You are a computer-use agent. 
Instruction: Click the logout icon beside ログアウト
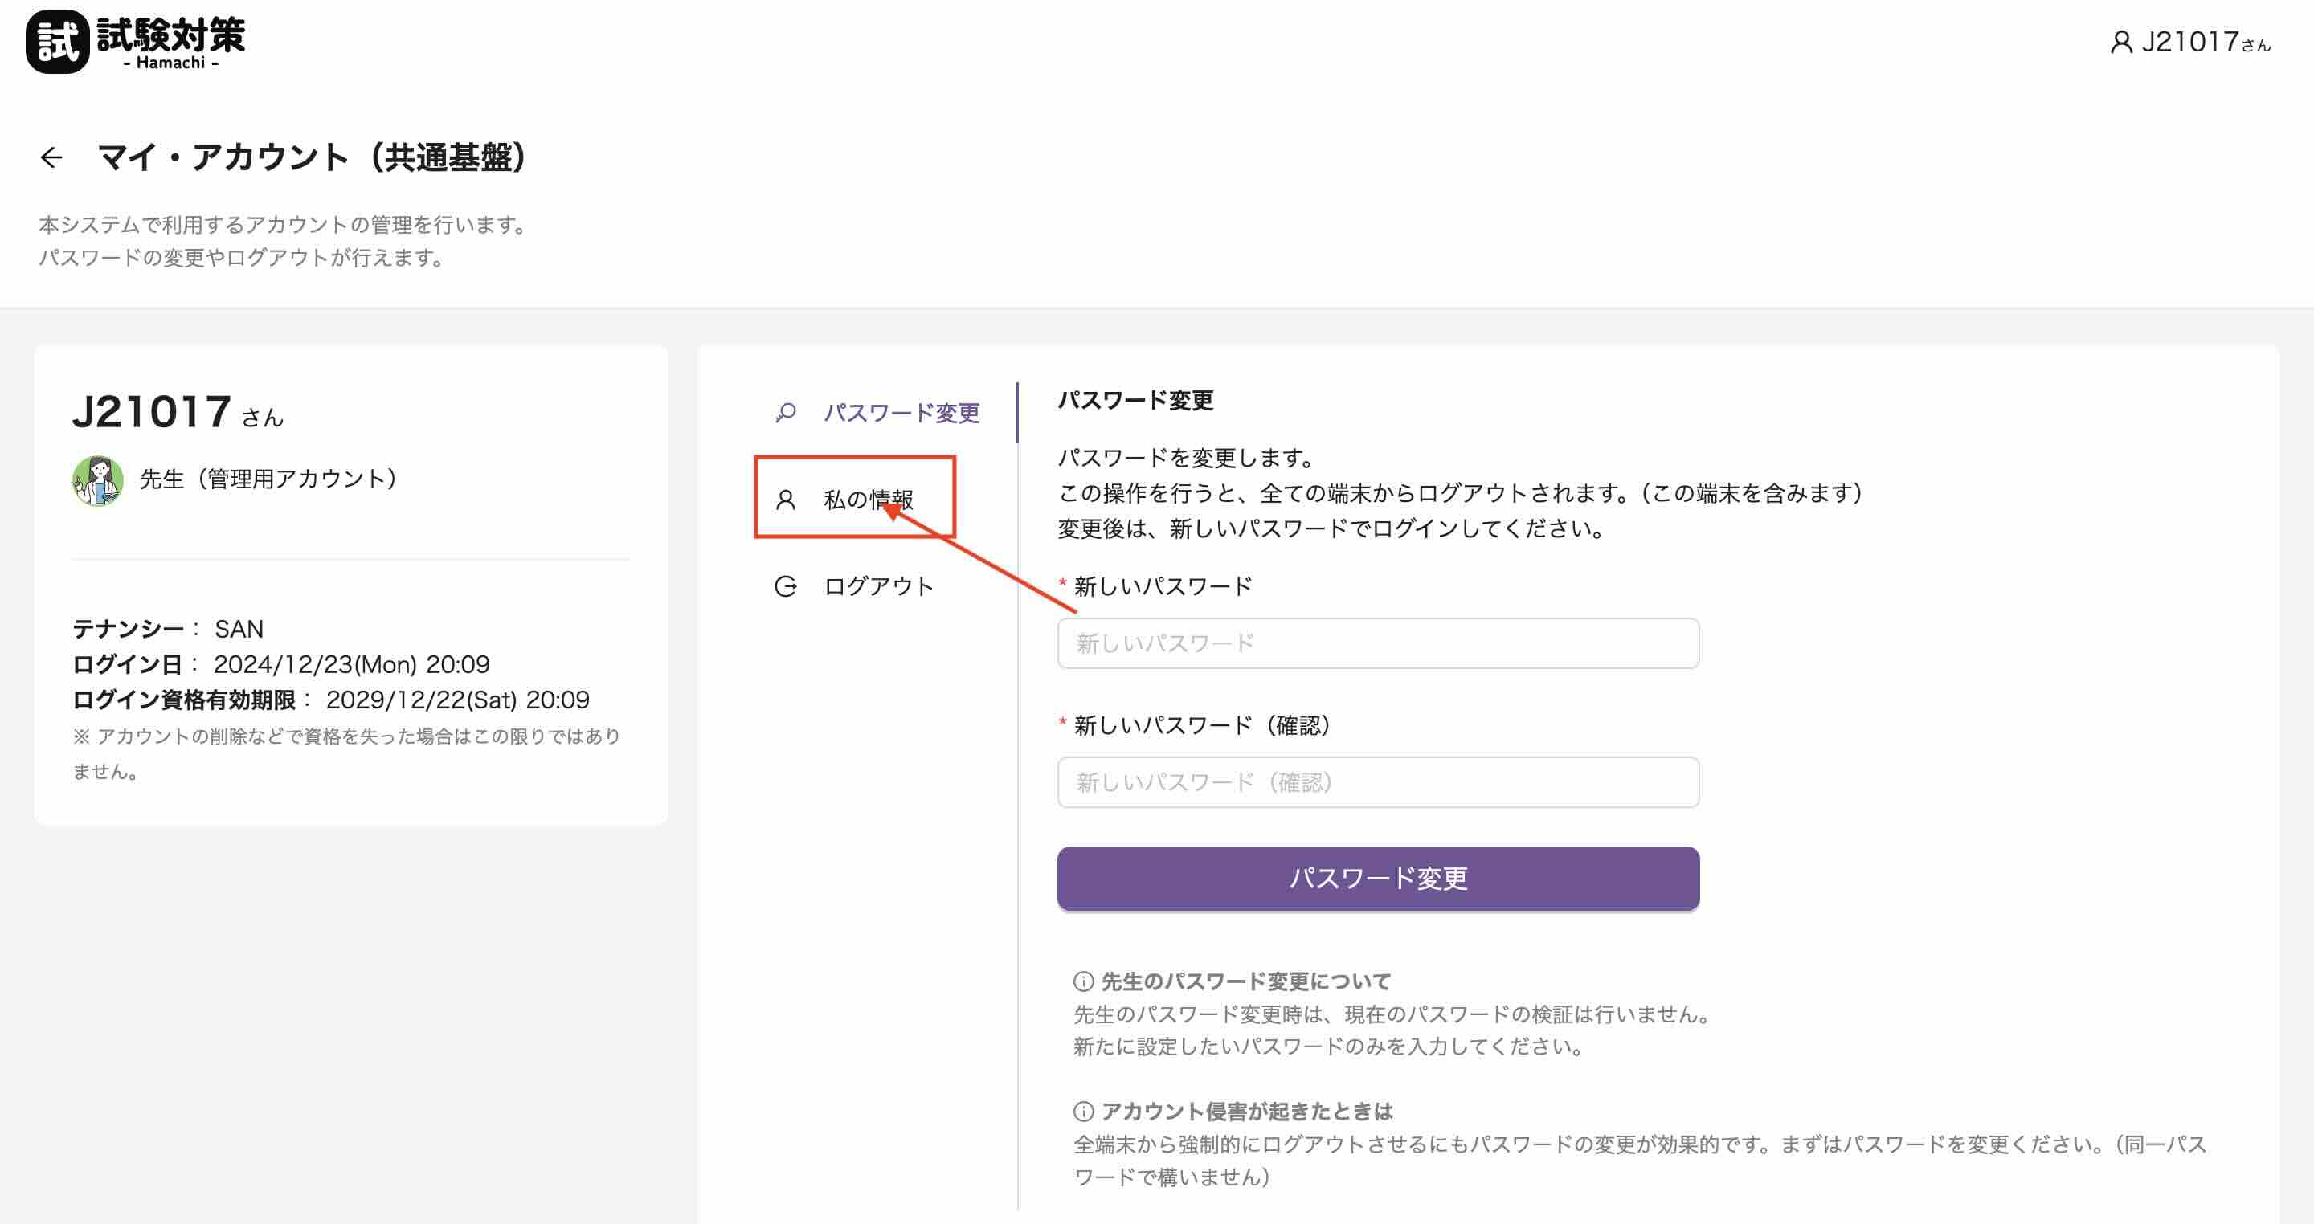pyautogui.click(x=785, y=585)
